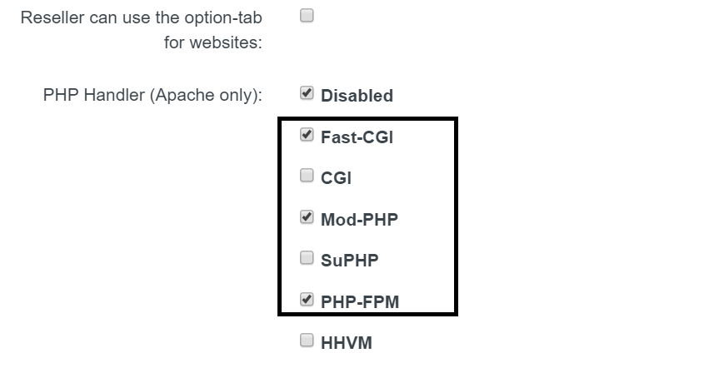Click the 'Fast-CGI' label text
The image size is (714, 378).
point(357,137)
